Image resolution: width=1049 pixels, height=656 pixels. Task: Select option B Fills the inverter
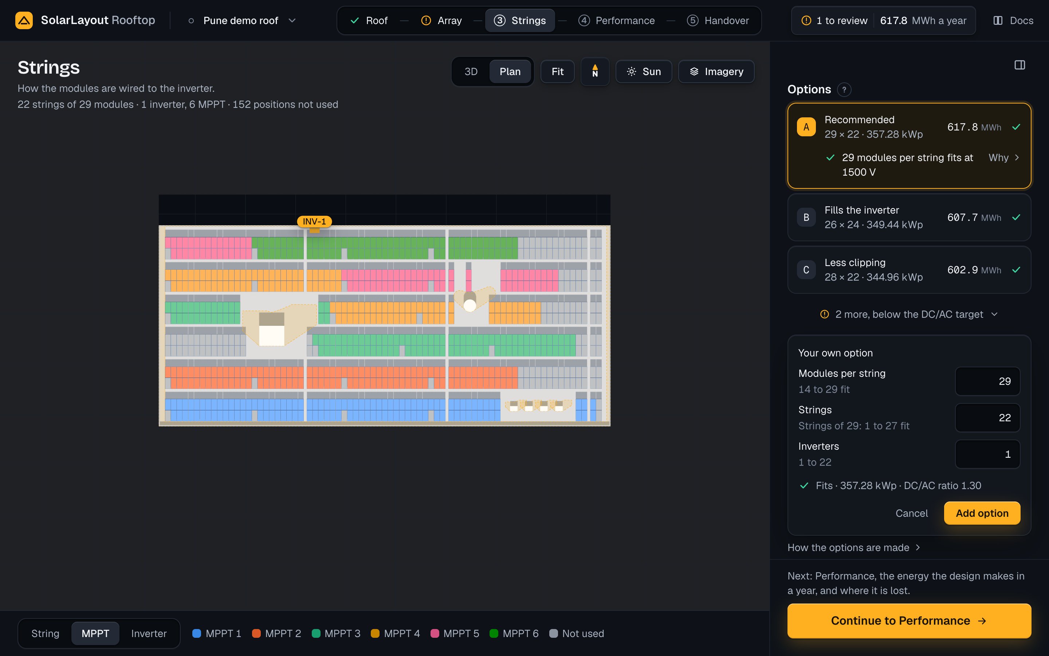(909, 217)
